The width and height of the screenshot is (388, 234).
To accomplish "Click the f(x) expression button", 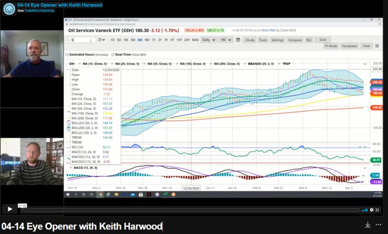I will click(x=309, y=40).
